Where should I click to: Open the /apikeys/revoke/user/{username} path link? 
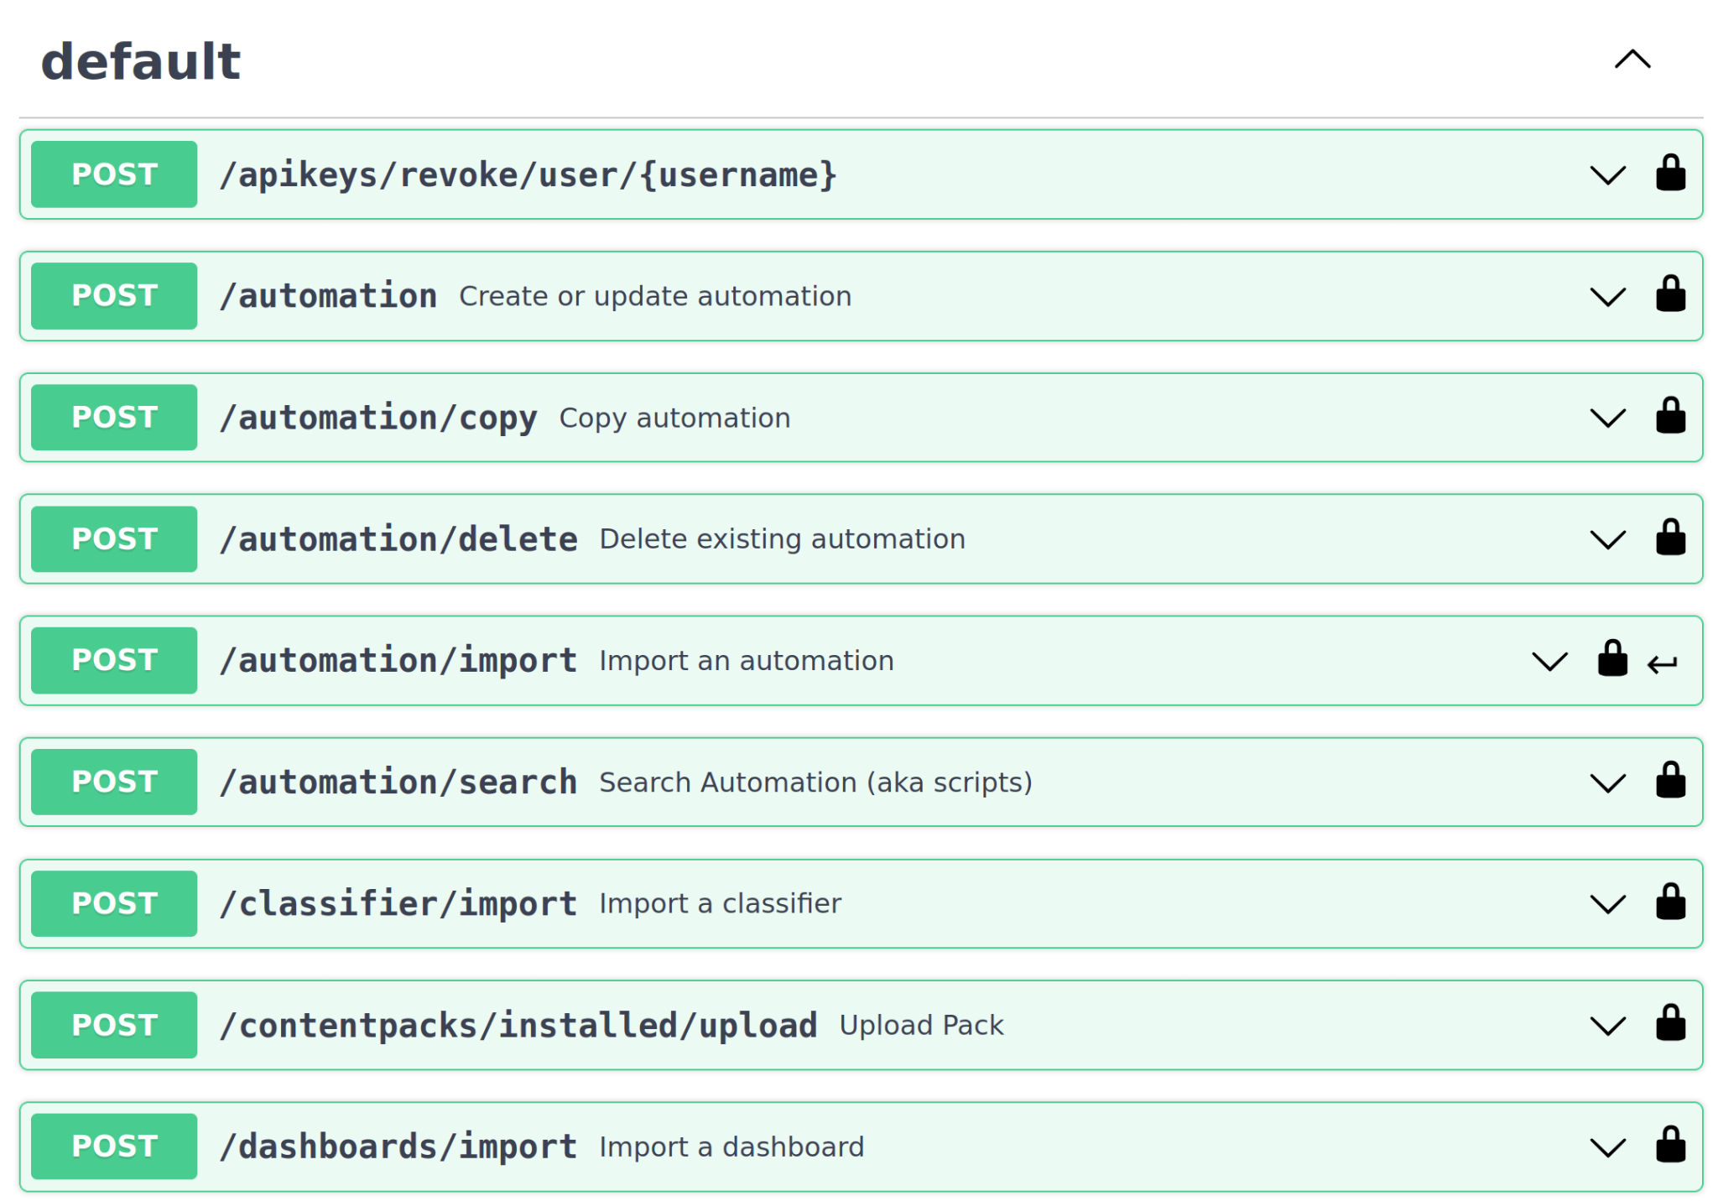click(528, 175)
